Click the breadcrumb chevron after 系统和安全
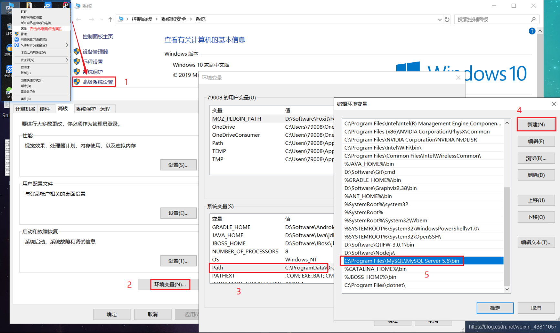Image resolution: width=560 pixels, height=333 pixels. click(191, 19)
